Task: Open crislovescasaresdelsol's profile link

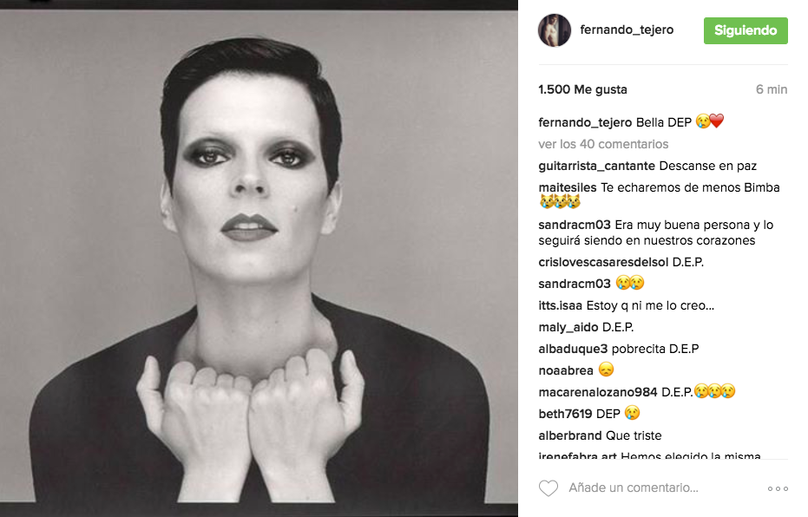Action: (x=603, y=262)
